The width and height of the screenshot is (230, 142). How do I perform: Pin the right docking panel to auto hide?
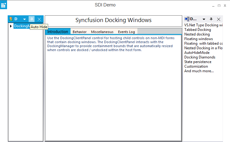point(211,19)
